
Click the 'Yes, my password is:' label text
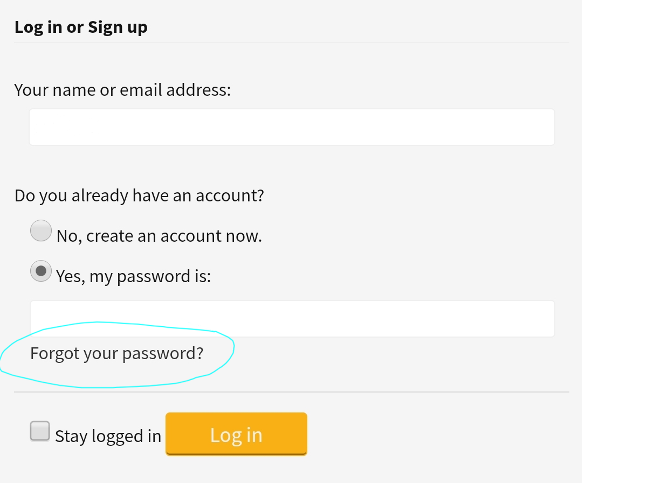pos(134,277)
